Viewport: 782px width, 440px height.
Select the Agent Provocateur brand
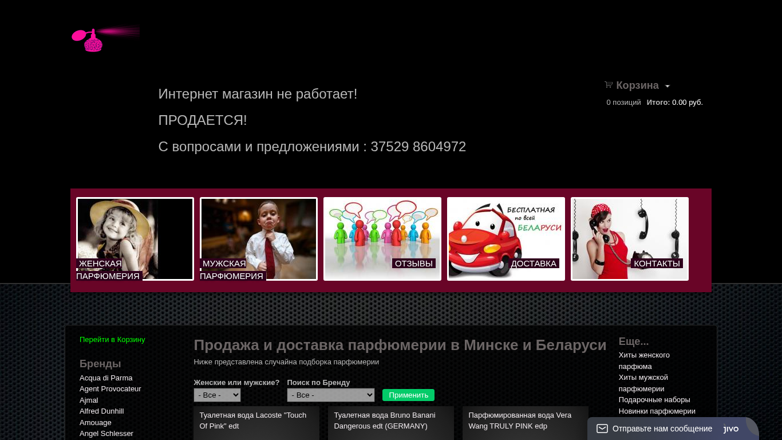point(110,389)
